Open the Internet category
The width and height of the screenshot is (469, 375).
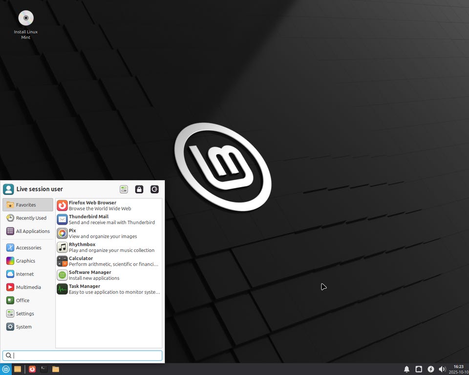(x=28, y=274)
